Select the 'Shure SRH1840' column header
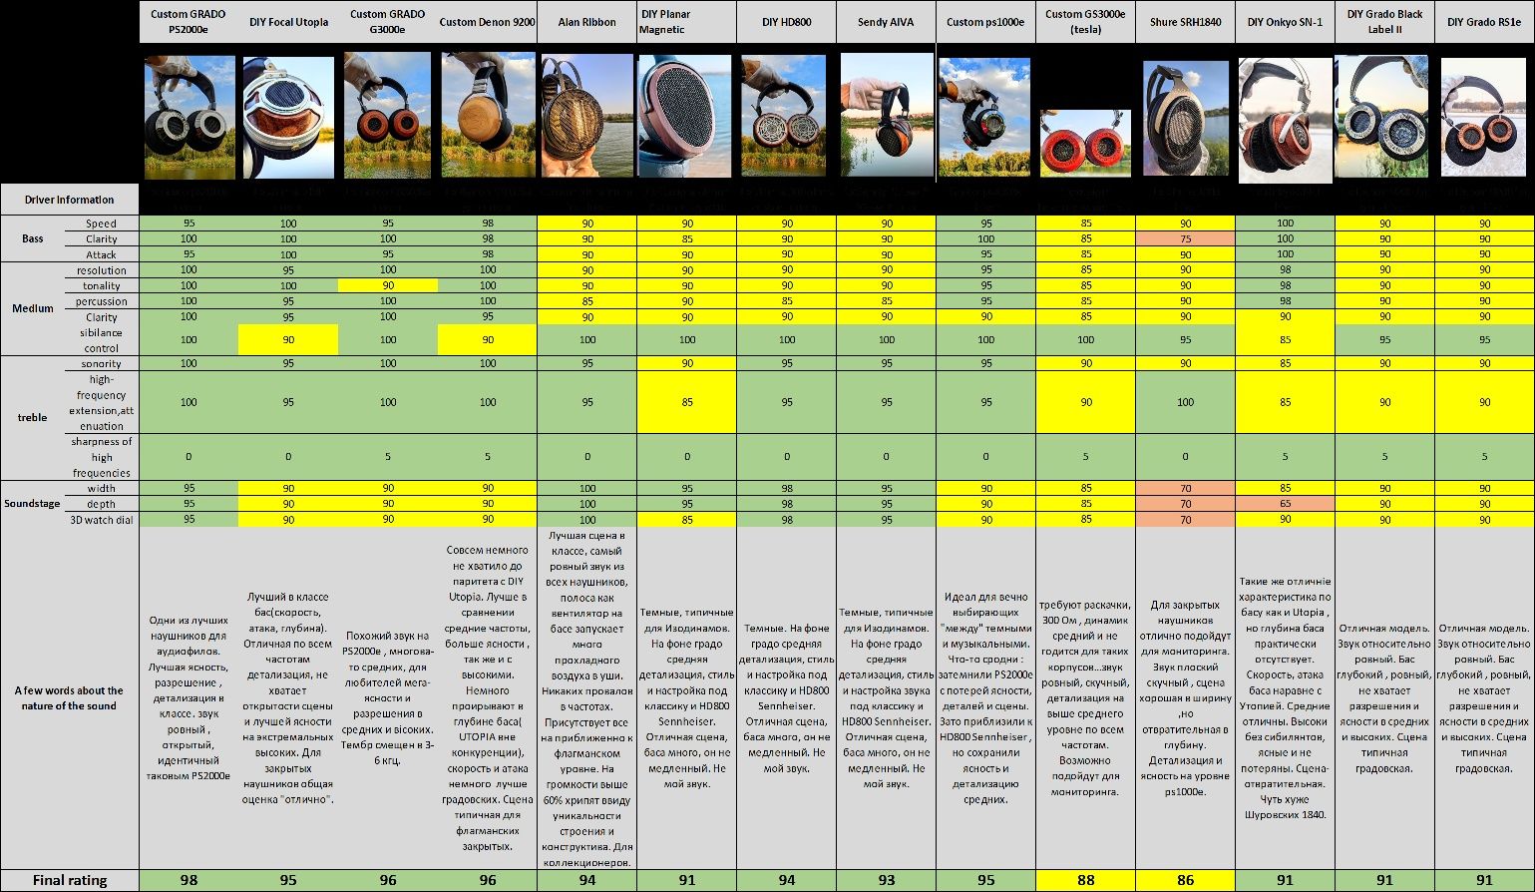The image size is (1535, 892). point(1185,22)
